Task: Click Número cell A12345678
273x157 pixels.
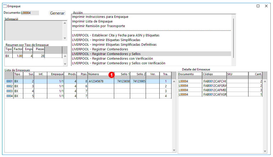Action: click(101, 81)
